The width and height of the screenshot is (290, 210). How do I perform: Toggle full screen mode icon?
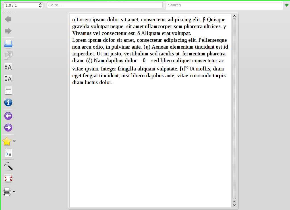(8, 178)
